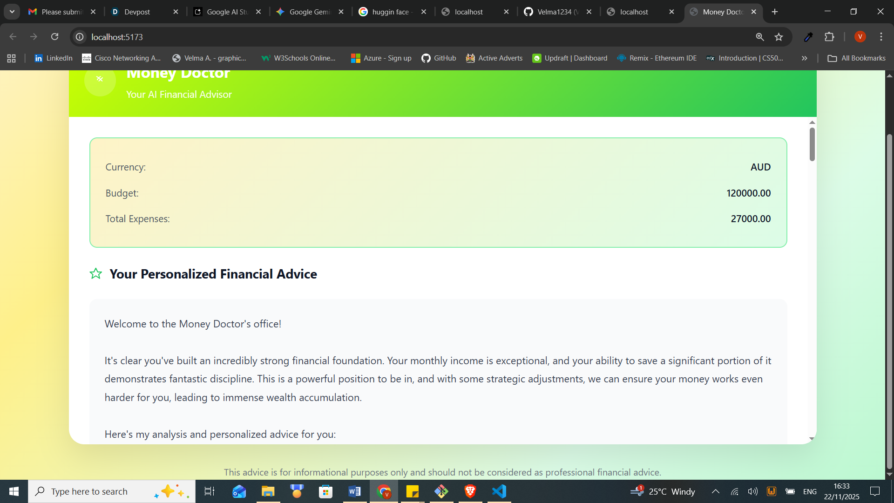The height and width of the screenshot is (503, 894).
Task: Open the Extensions puzzle icon
Action: click(x=829, y=37)
